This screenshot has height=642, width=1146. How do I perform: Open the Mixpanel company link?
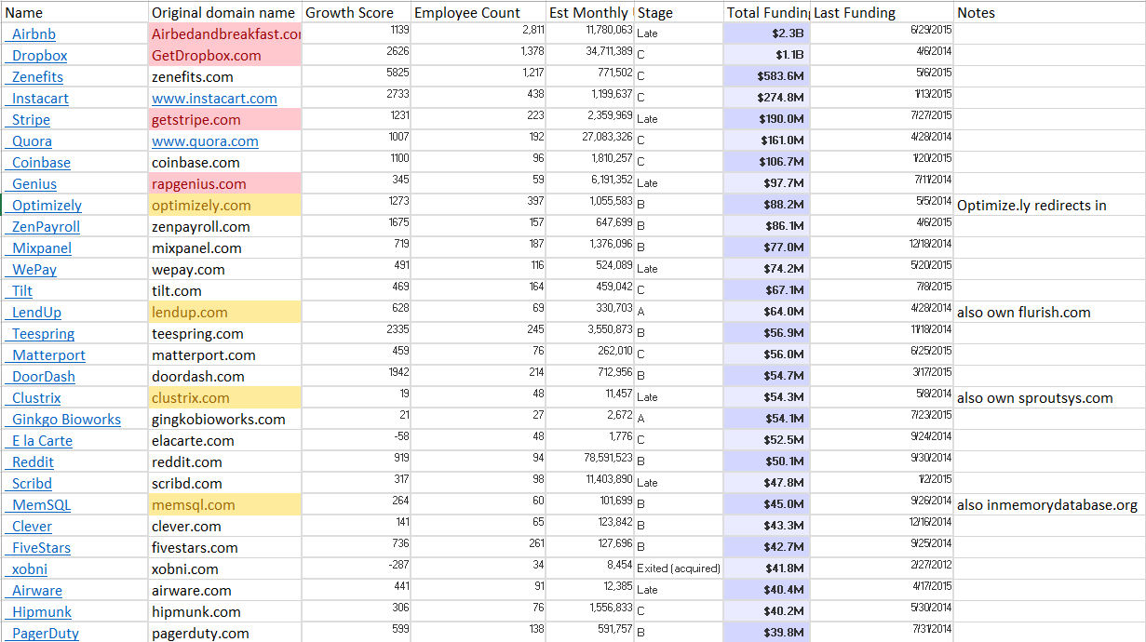coord(42,248)
